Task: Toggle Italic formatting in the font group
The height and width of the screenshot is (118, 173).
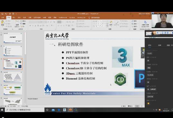Action: point(33,25)
